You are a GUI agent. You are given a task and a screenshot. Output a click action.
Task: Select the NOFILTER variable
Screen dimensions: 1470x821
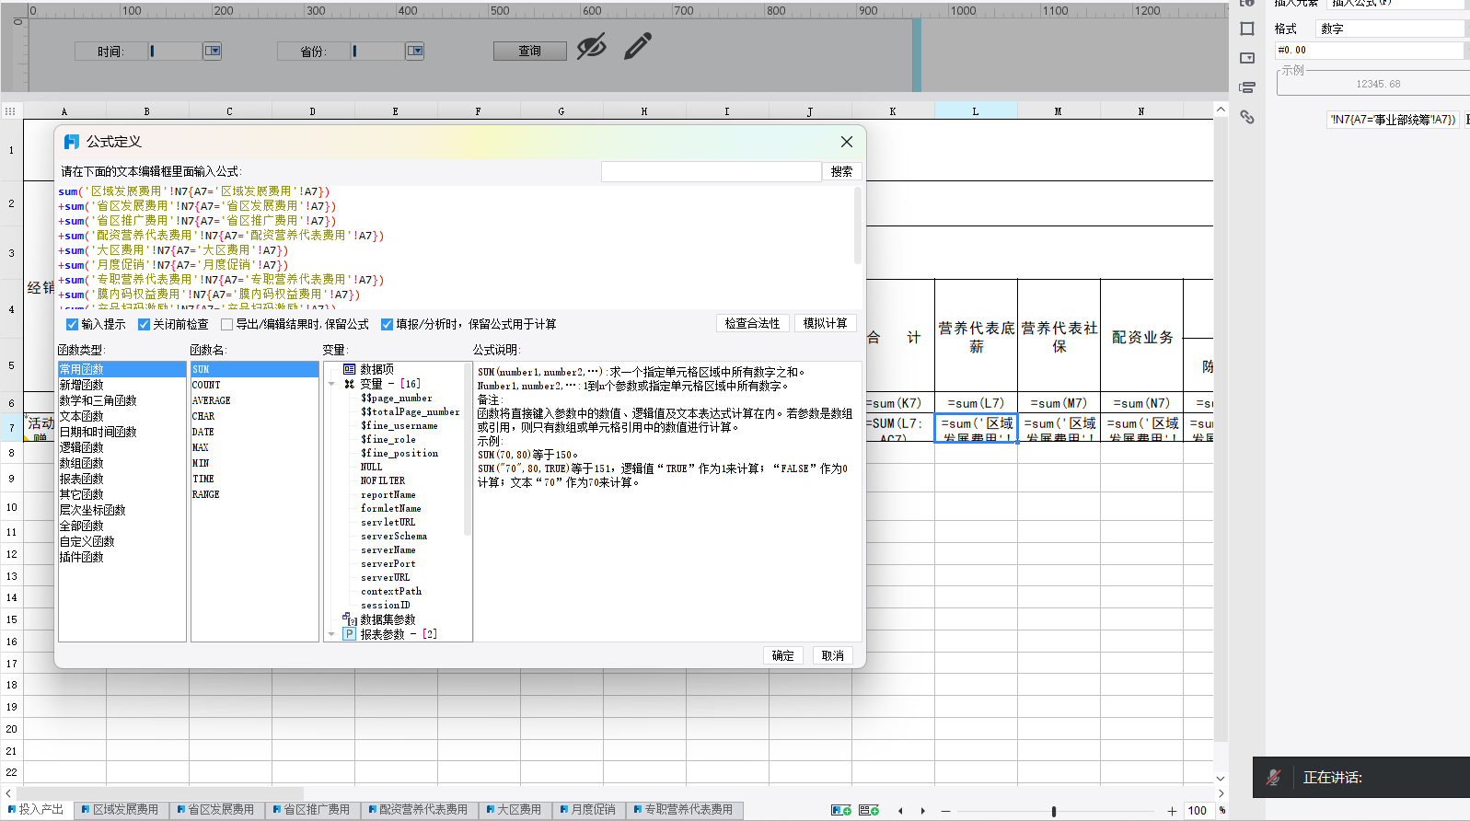(x=382, y=480)
